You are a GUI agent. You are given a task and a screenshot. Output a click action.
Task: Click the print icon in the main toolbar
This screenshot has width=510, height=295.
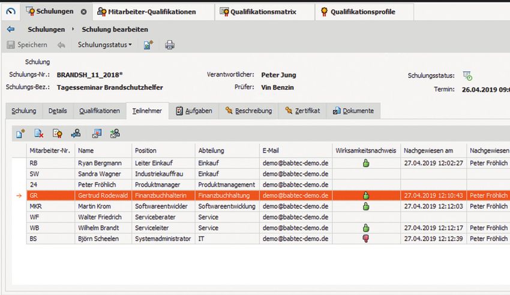(170, 45)
